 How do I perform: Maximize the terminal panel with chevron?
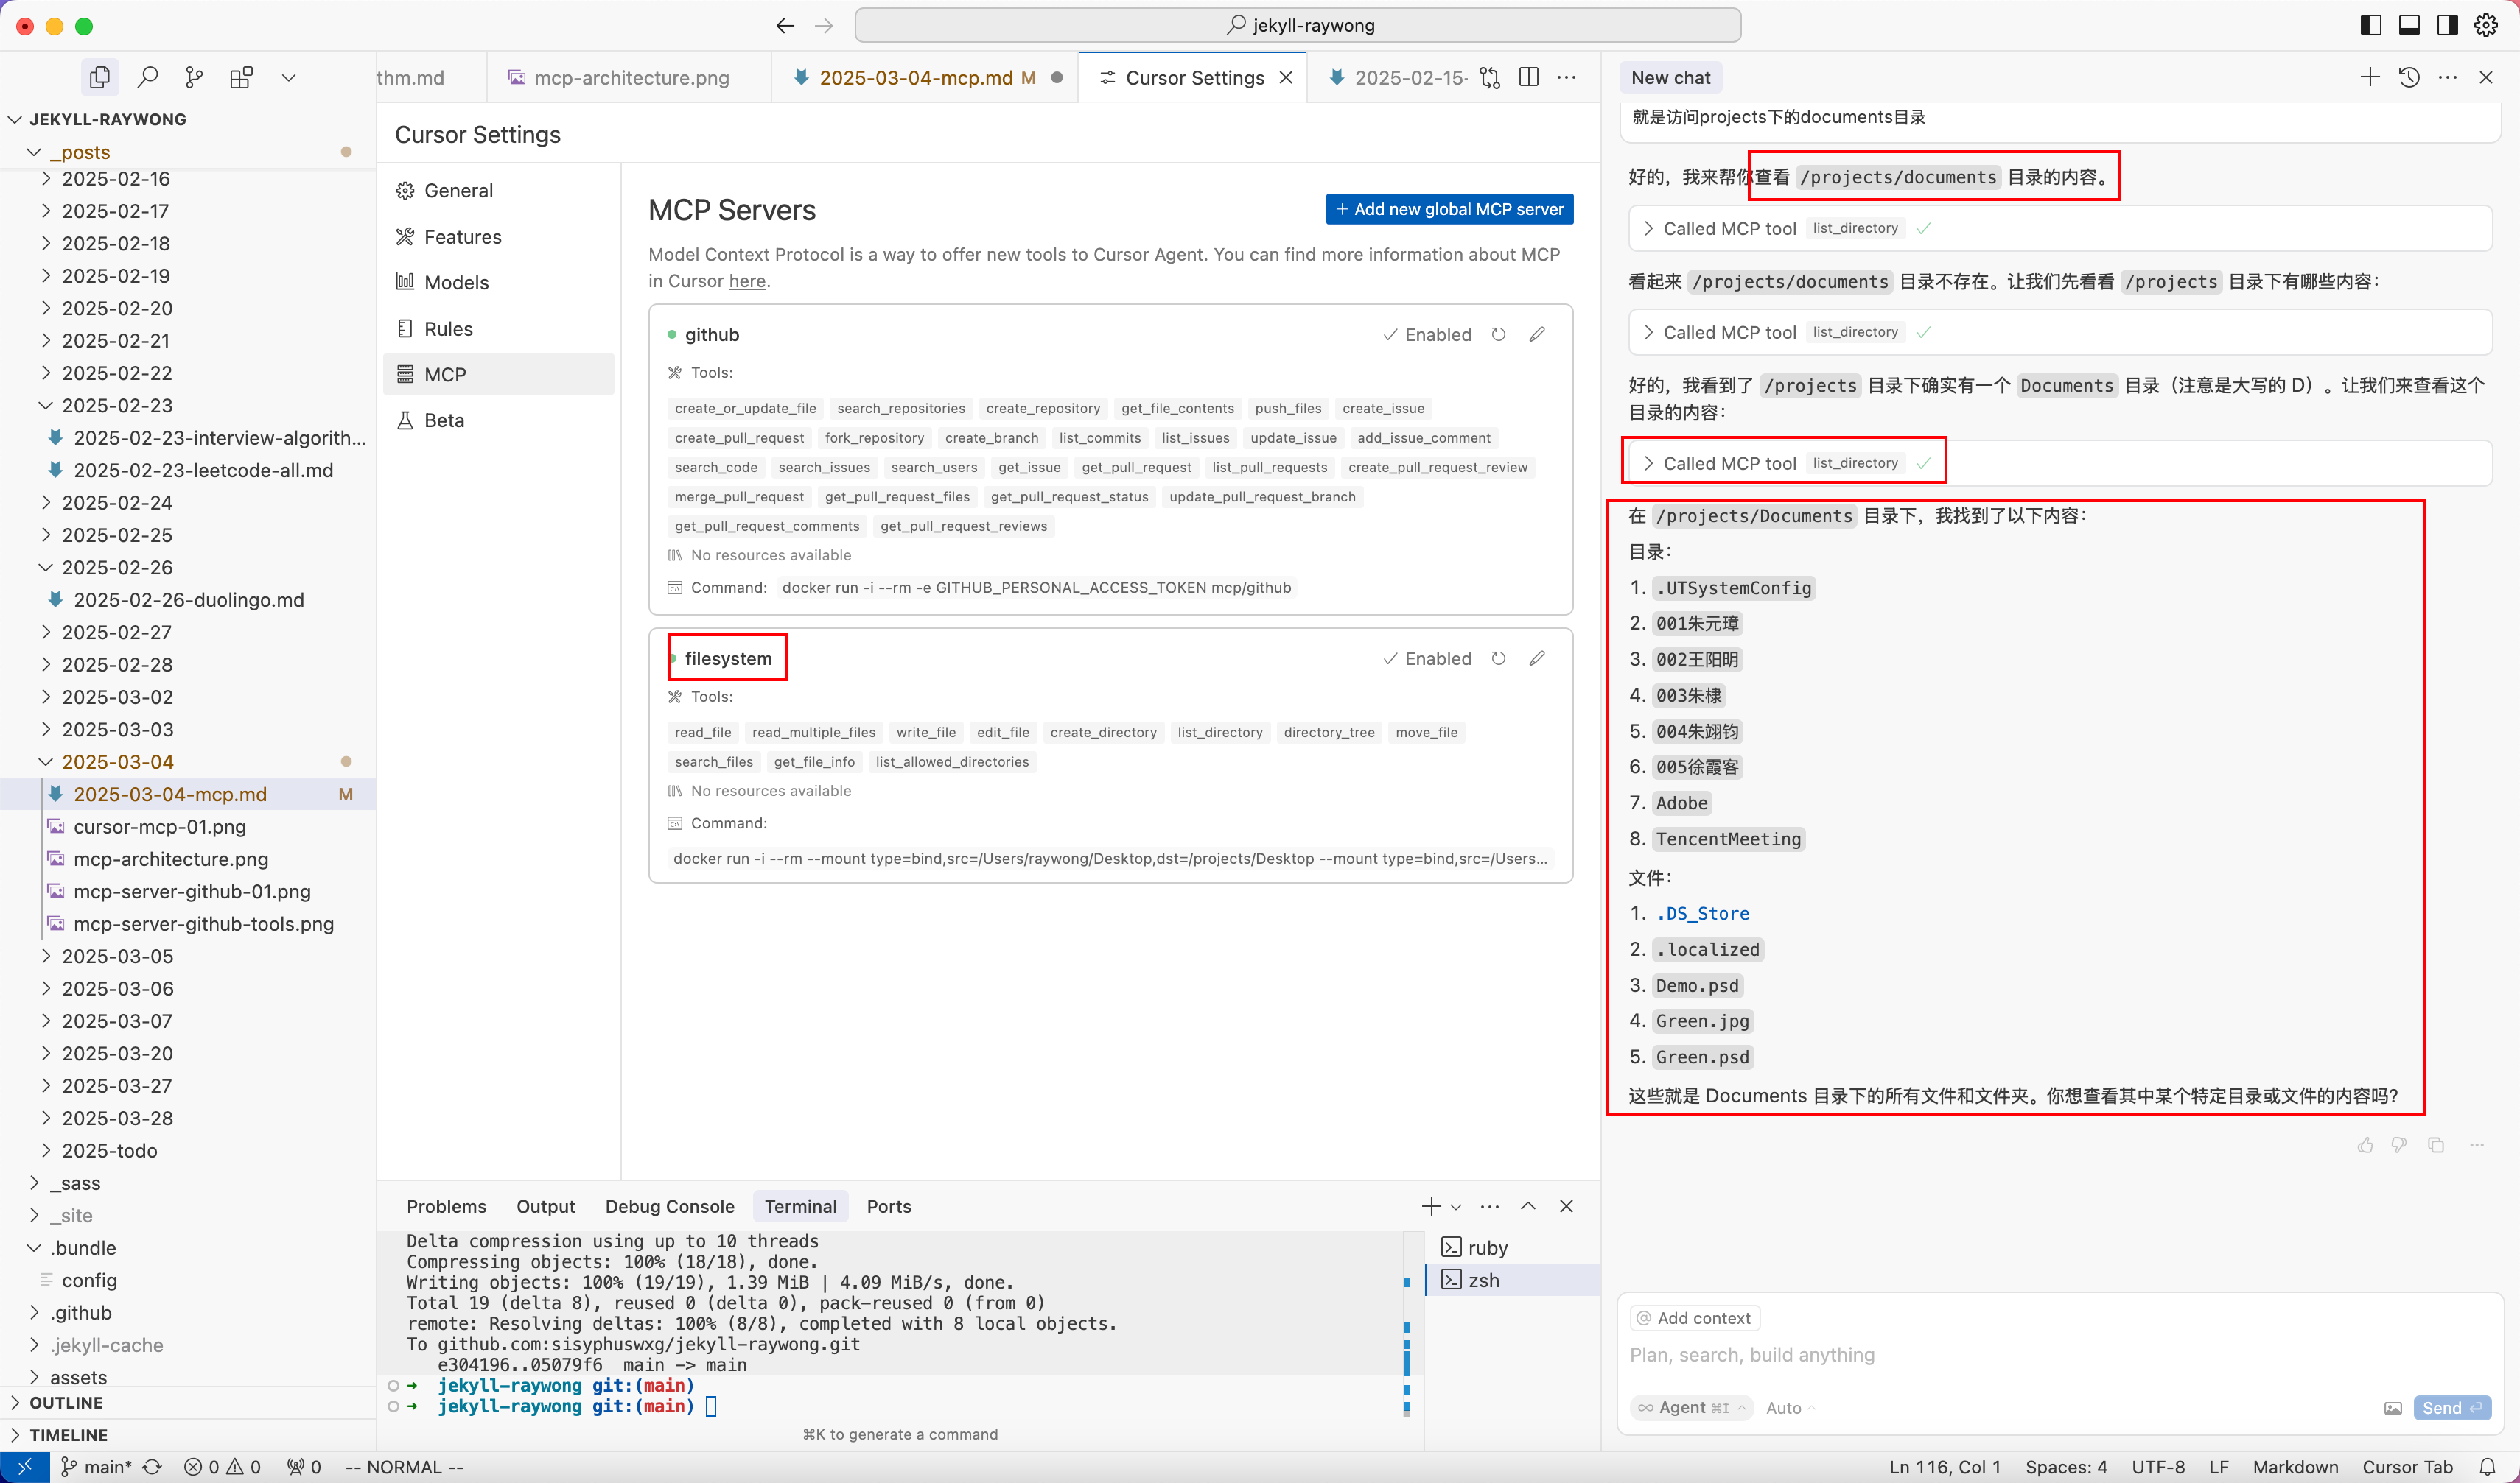[x=1528, y=1206]
